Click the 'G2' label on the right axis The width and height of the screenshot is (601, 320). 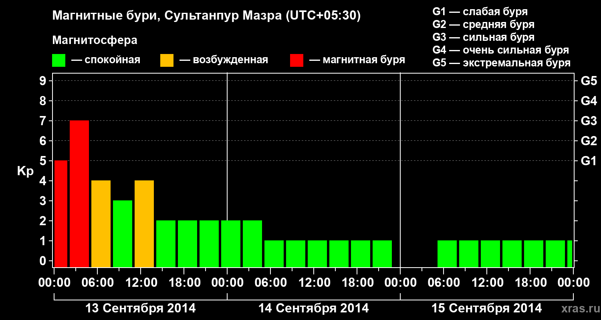point(589,141)
